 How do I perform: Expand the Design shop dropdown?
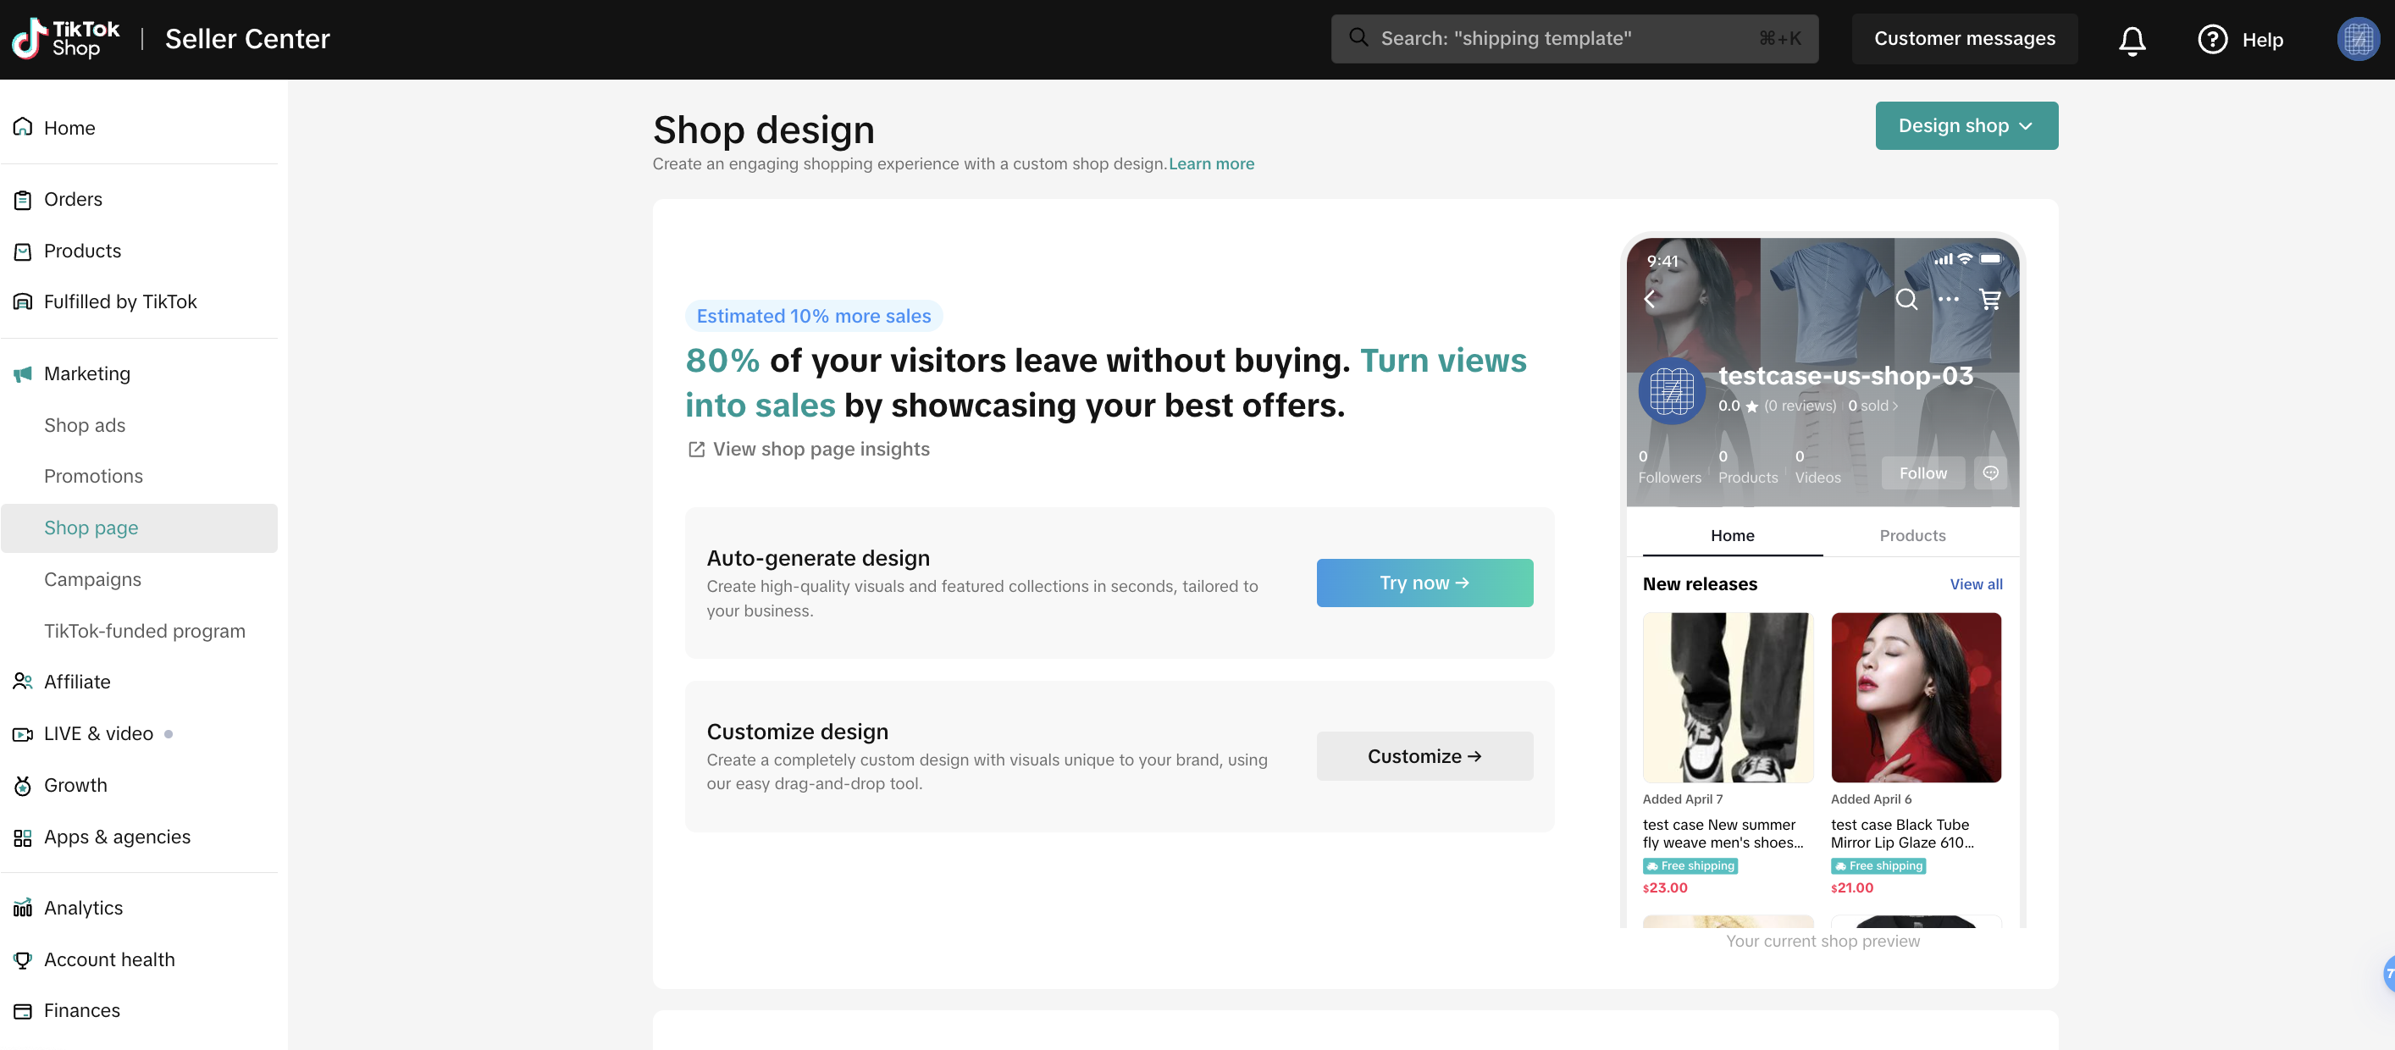pos(1966,125)
